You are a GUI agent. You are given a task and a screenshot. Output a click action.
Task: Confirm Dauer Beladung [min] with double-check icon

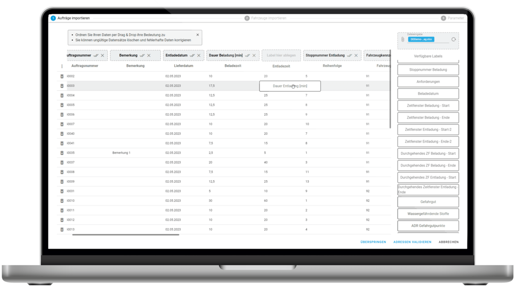point(247,55)
